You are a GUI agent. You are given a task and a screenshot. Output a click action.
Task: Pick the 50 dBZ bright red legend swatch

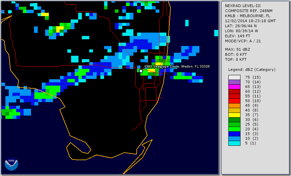[234, 101]
